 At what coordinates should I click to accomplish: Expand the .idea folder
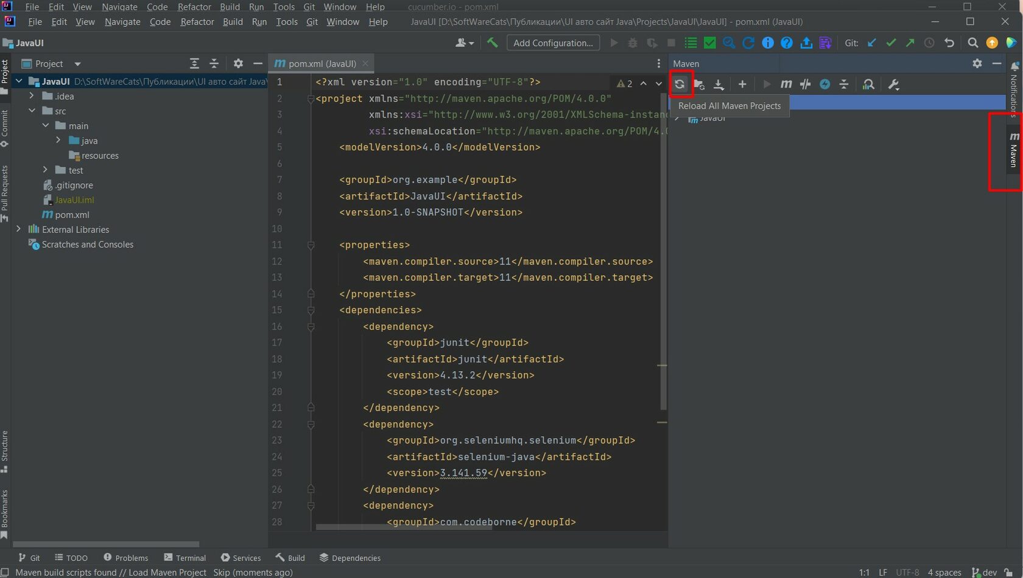[x=32, y=96]
